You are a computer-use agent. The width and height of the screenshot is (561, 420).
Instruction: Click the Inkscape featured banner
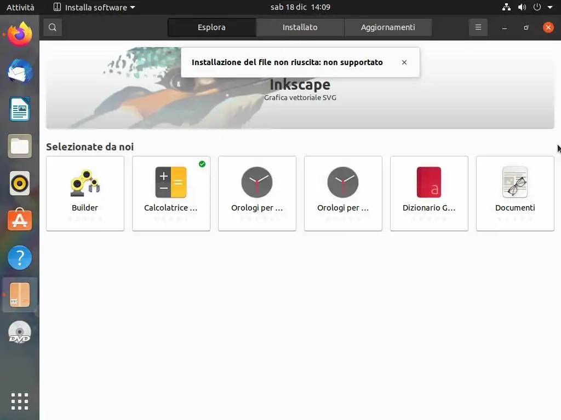pos(300,88)
